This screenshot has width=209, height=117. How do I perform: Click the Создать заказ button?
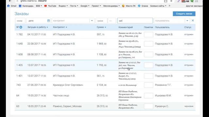click(x=184, y=14)
